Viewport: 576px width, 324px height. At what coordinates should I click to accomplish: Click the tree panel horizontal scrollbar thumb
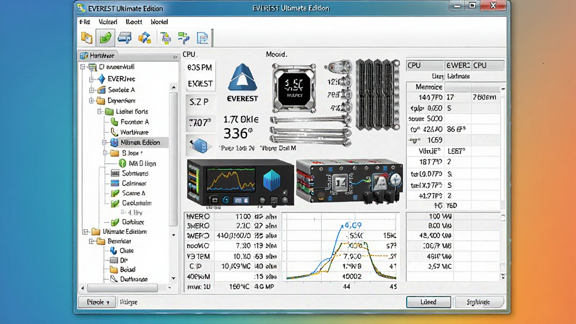pos(123,287)
